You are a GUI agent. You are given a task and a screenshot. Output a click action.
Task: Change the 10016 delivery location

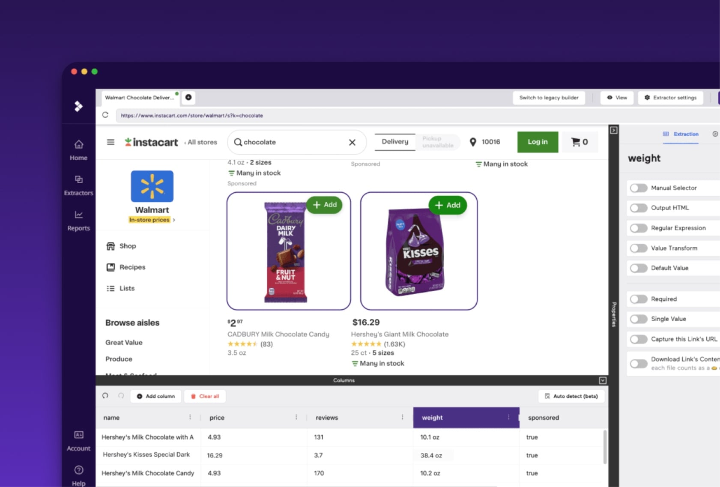click(x=485, y=142)
